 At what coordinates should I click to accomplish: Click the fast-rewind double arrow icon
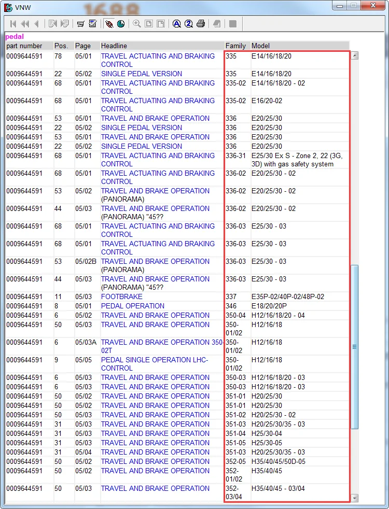point(25,24)
